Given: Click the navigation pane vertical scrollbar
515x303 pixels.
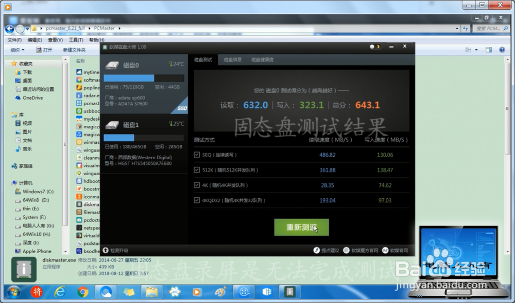Looking at the screenshot, I should tap(65, 144).
